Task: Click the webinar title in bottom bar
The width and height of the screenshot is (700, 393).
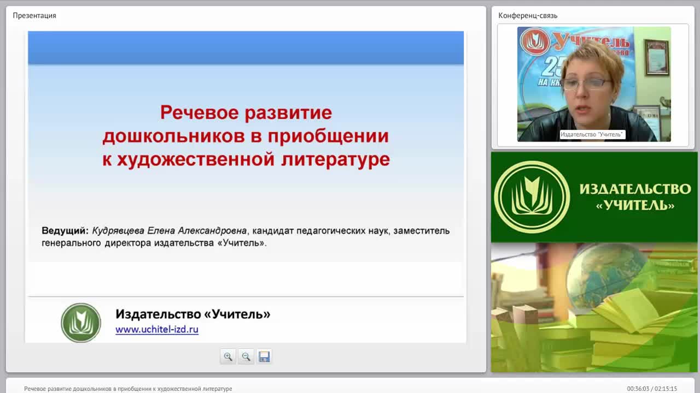Action: tap(128, 389)
